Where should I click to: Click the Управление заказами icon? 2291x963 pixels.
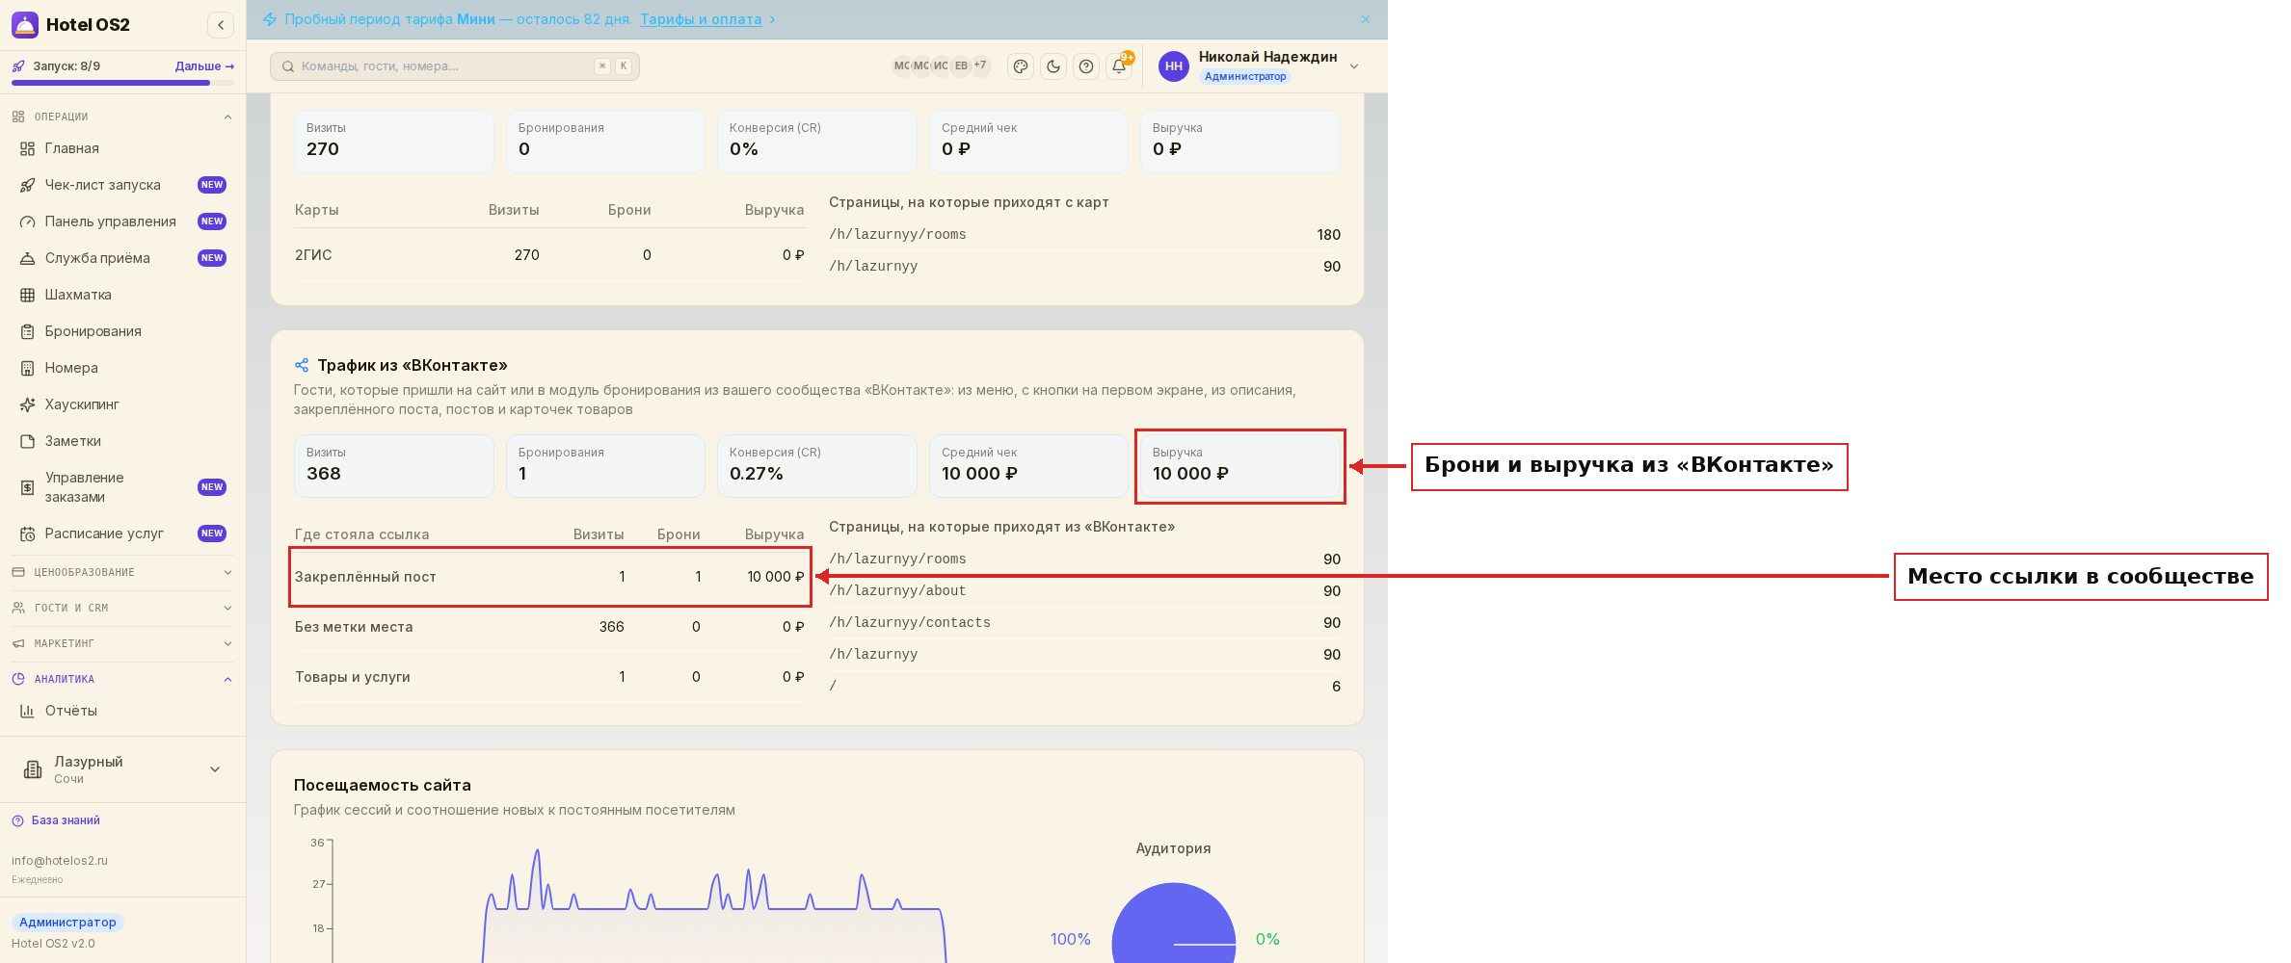(x=28, y=487)
